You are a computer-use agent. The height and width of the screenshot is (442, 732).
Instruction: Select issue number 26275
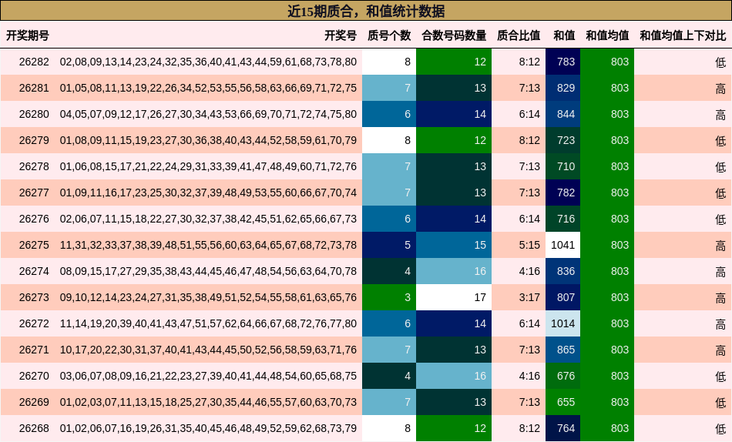tap(34, 245)
